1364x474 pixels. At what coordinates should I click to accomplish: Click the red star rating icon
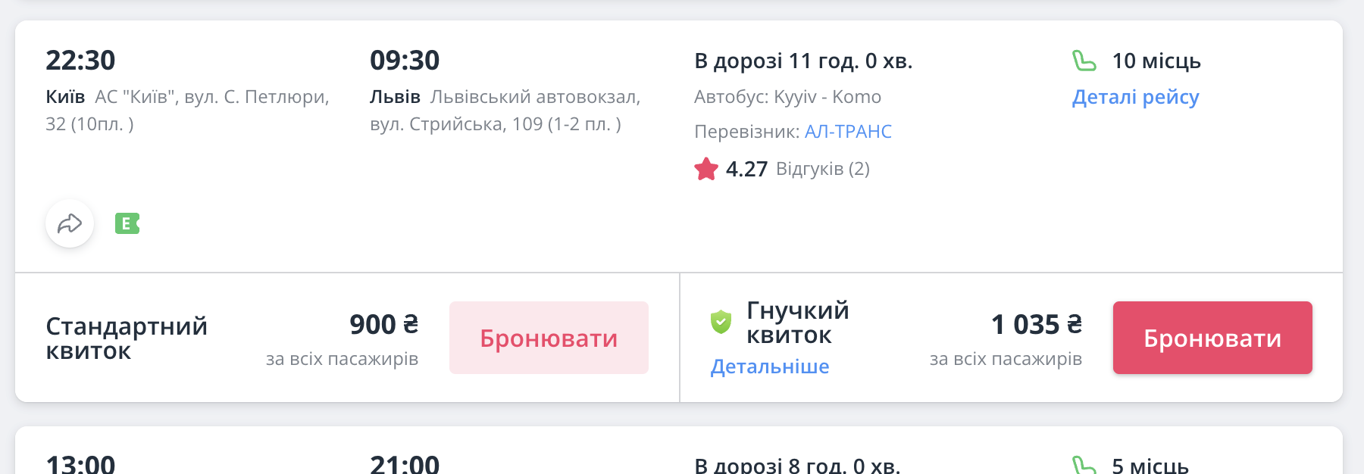click(x=706, y=169)
